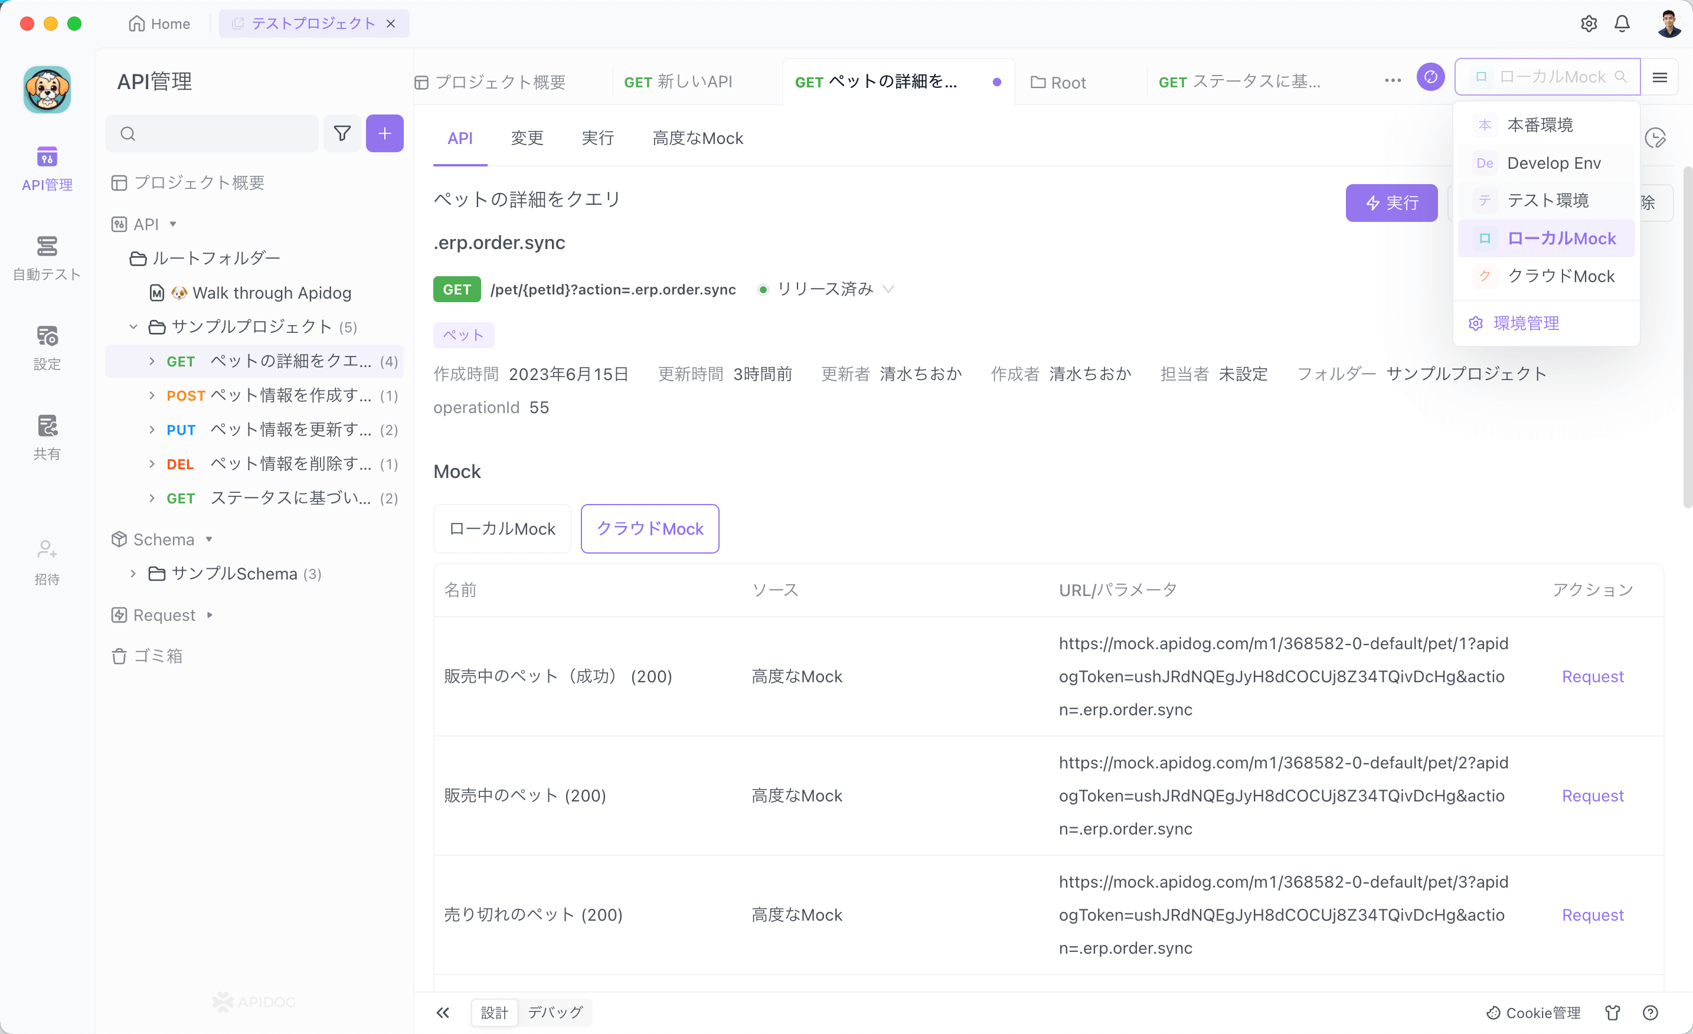1693x1034 pixels.
Task: Click the ペット tag label
Action: tap(464, 335)
